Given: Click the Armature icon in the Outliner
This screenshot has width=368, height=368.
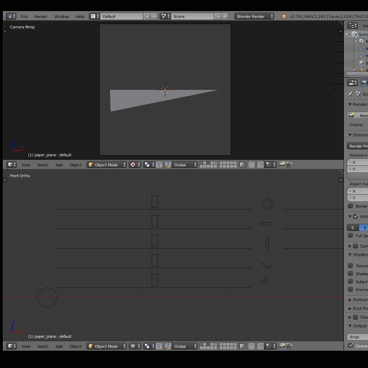Looking at the screenshot, I should (x=362, y=69).
